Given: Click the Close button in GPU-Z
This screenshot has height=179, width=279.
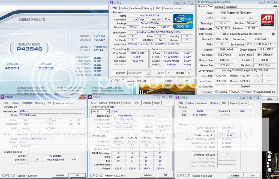Looking at the screenshot, I should tap(269, 99).
